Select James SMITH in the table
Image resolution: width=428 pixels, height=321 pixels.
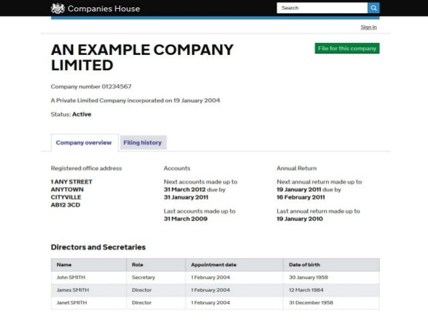click(72, 290)
